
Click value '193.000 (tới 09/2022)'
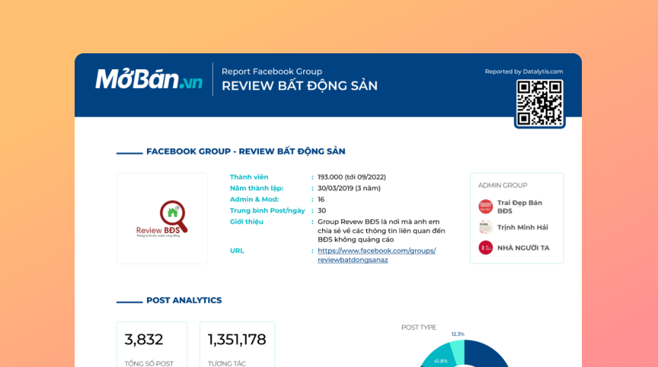click(352, 177)
